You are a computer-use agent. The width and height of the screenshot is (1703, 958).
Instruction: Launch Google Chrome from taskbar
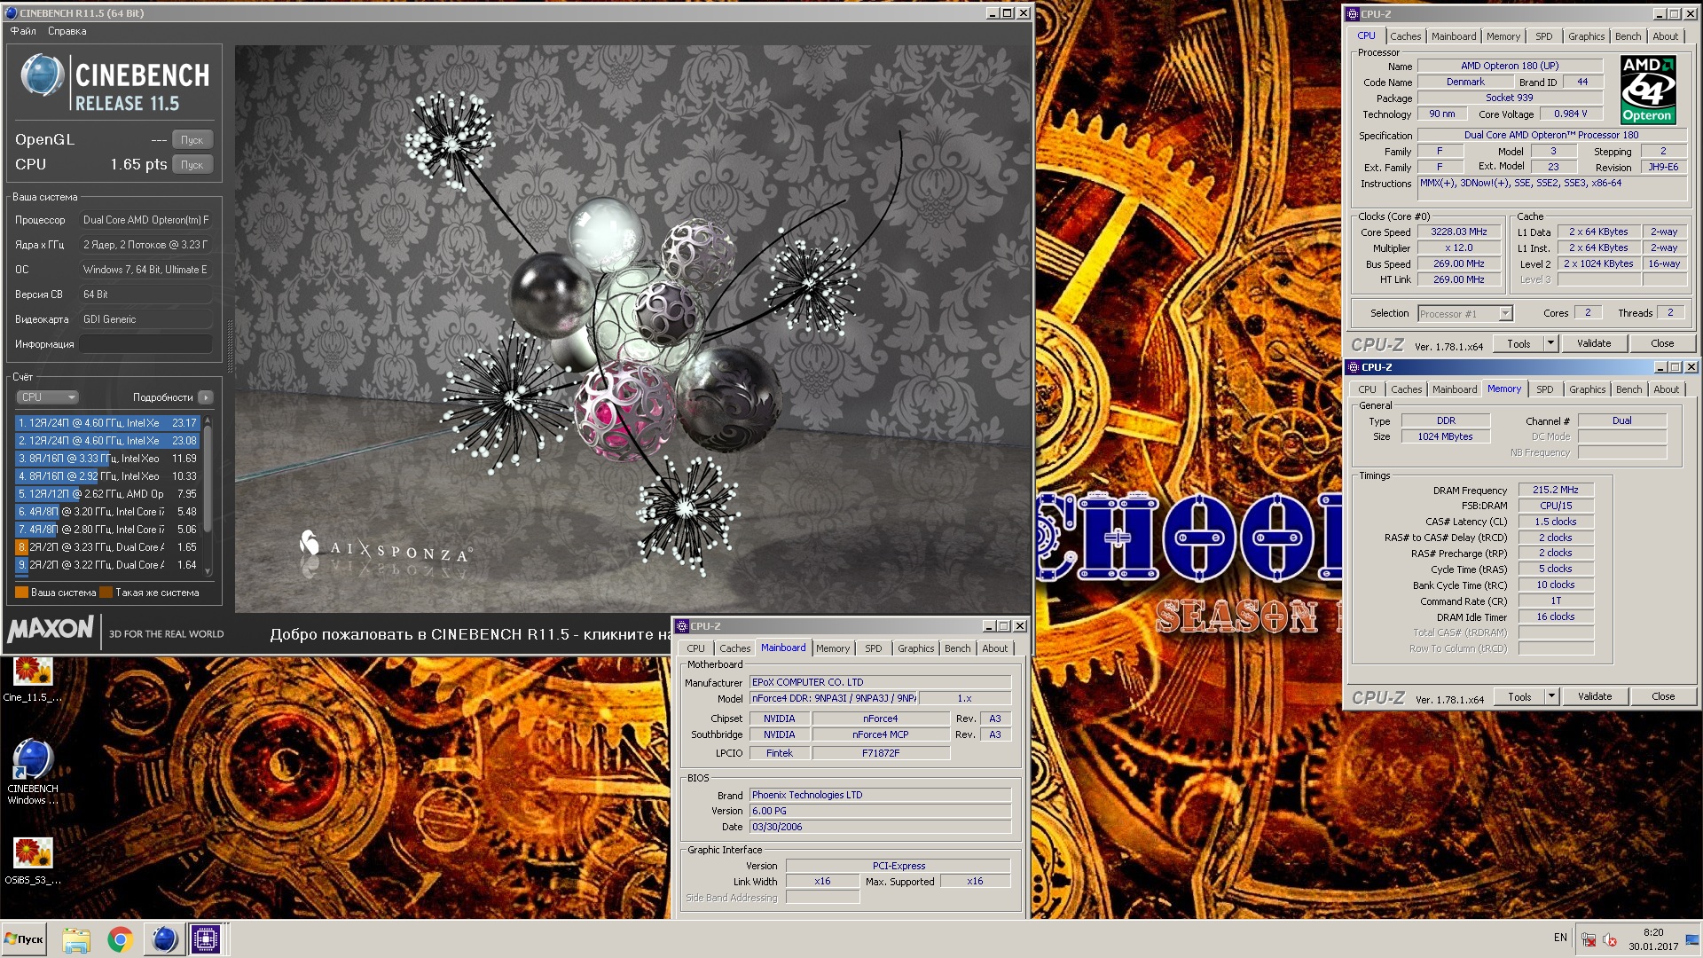pos(120,939)
